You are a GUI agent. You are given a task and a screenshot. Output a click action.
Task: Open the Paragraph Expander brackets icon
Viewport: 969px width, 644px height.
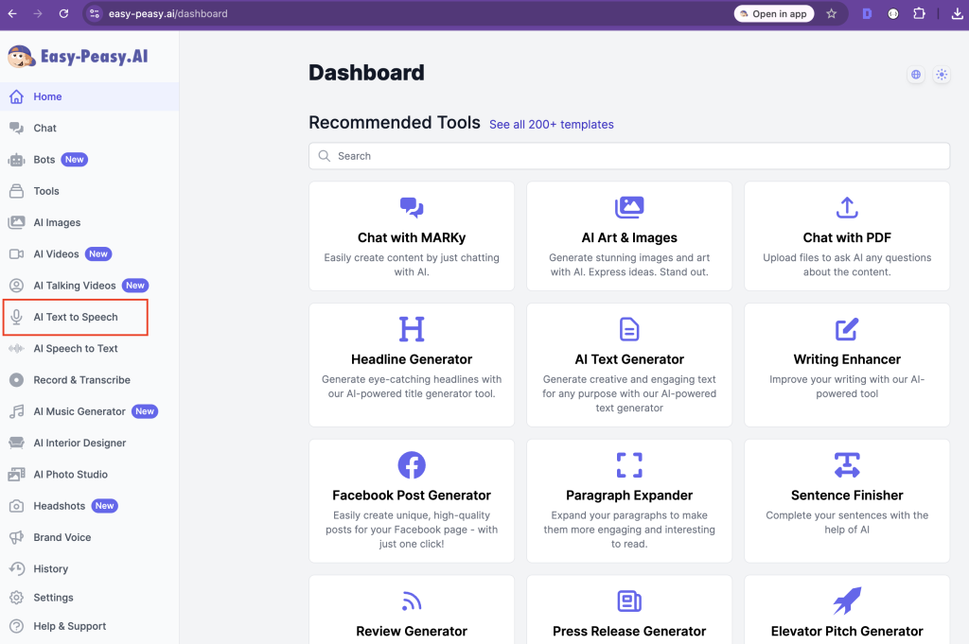629,465
